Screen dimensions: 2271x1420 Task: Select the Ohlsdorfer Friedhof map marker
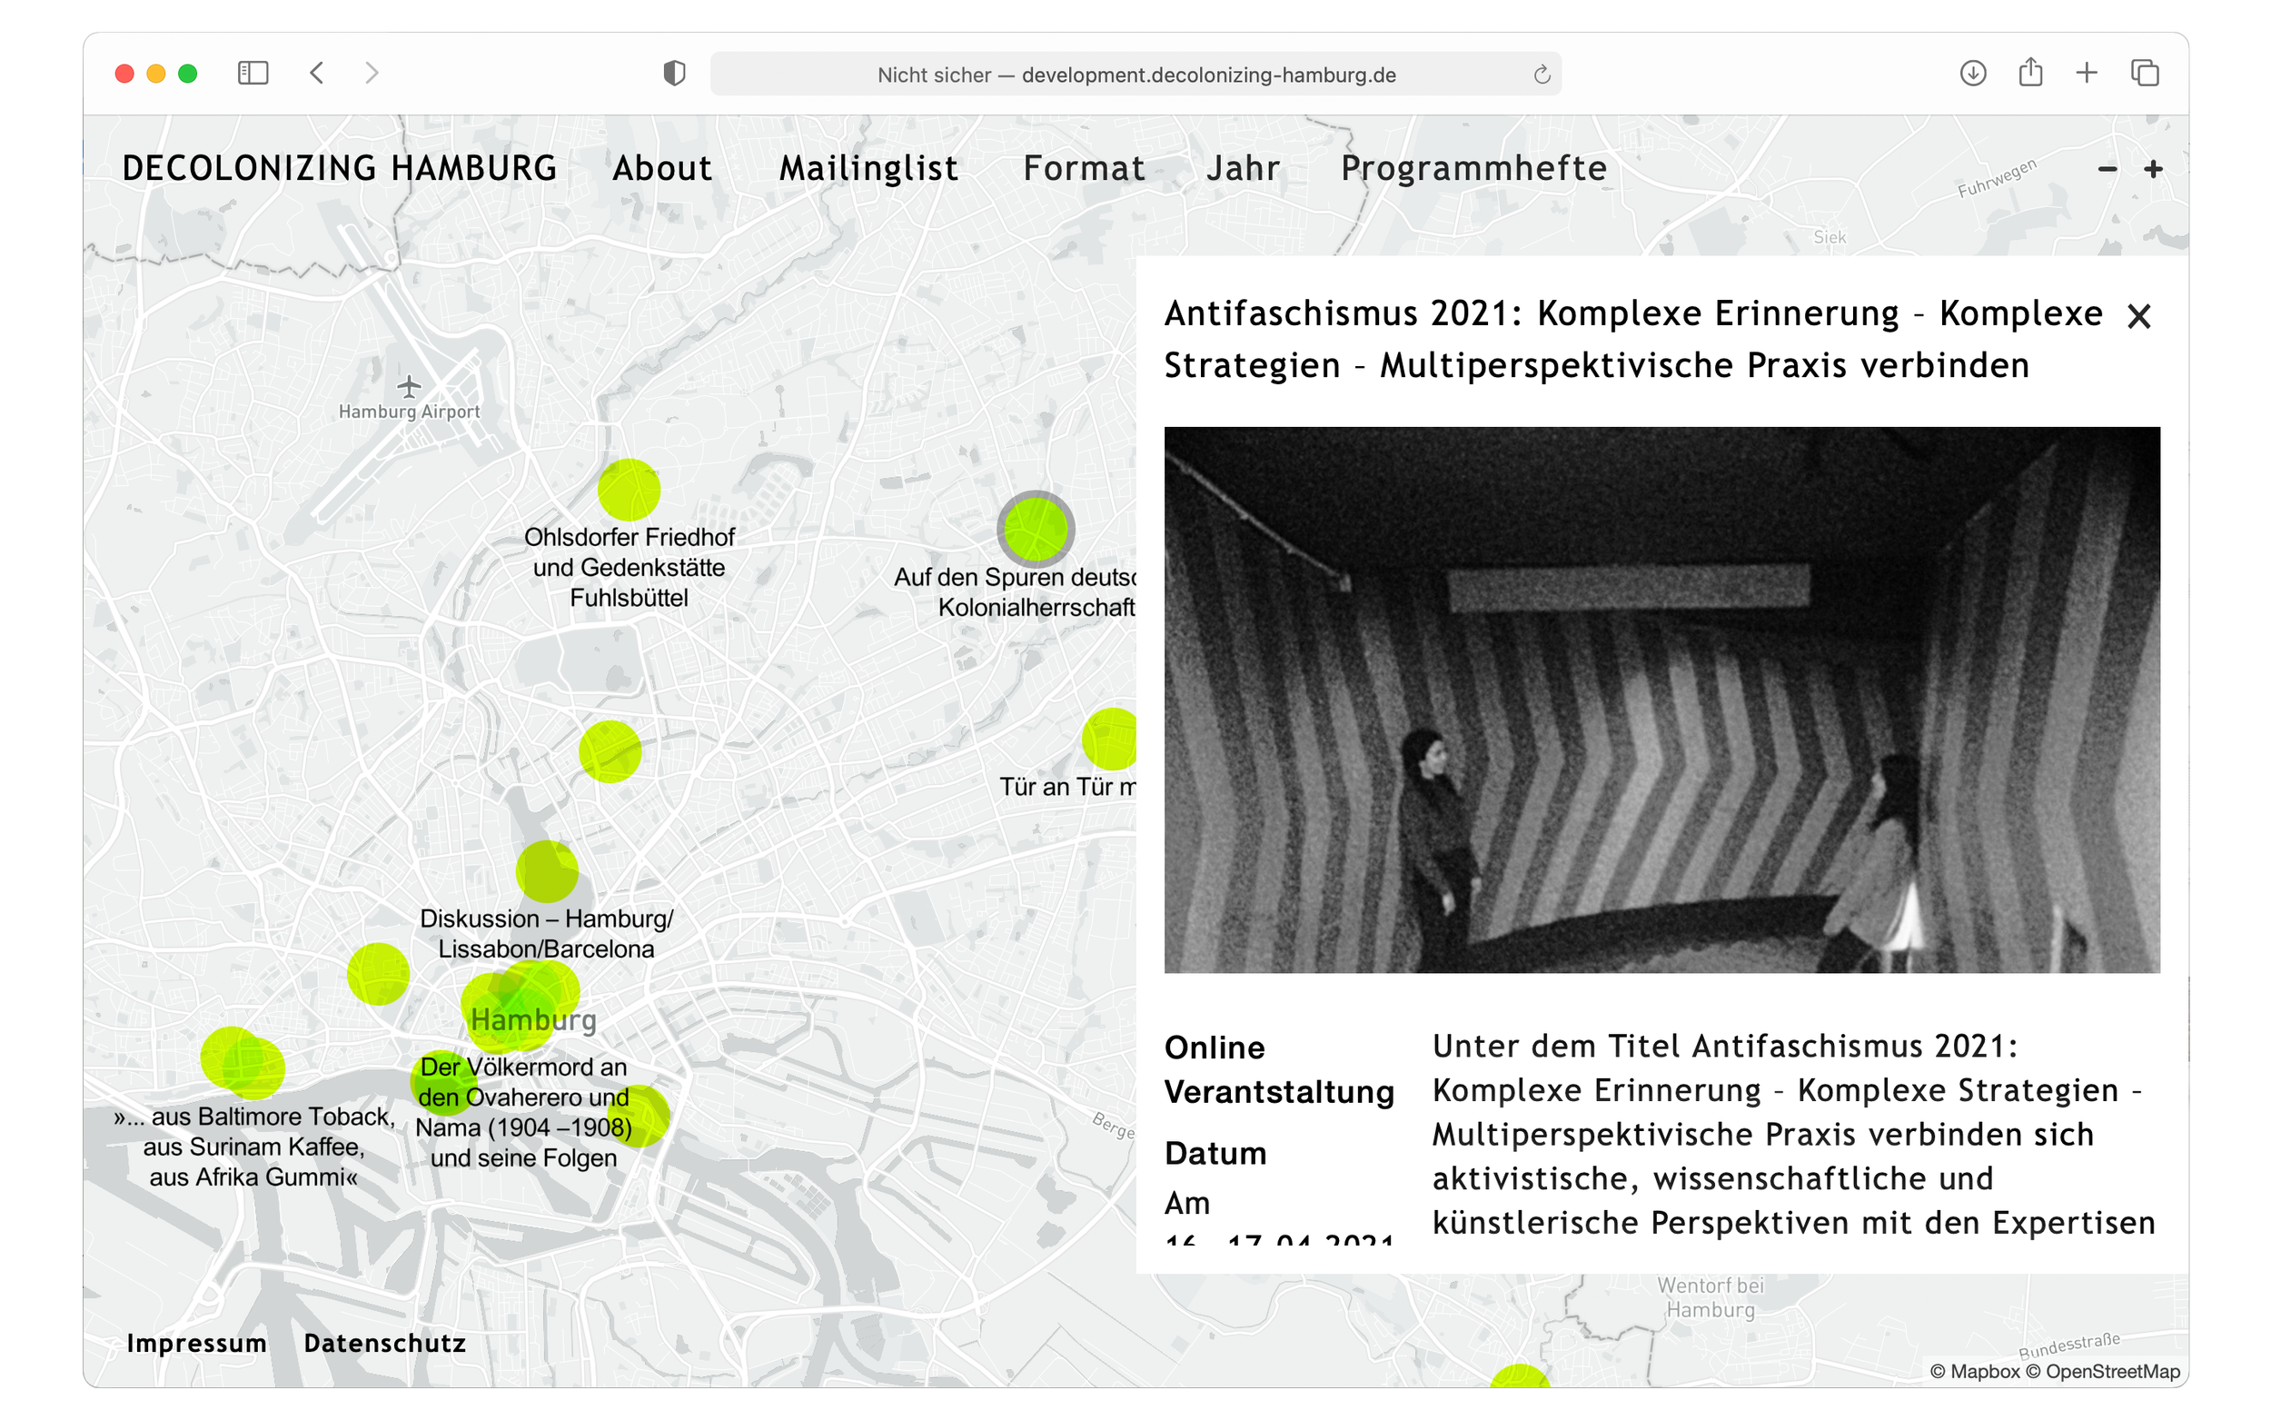click(629, 490)
